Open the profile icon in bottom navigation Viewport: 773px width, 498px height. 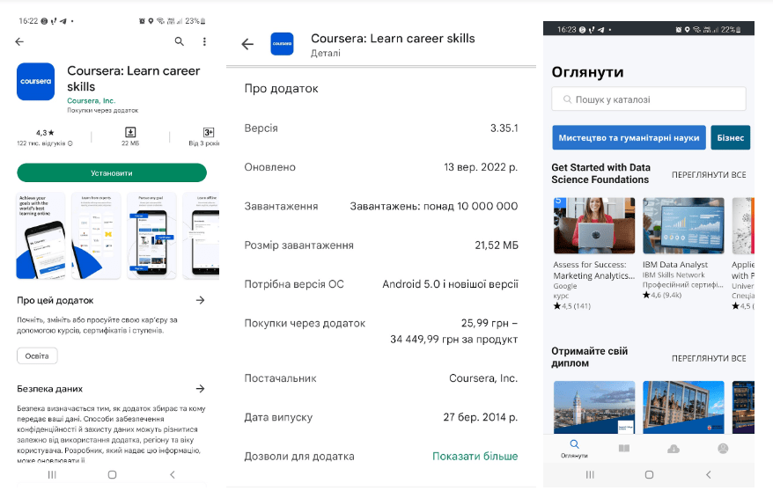tap(723, 449)
